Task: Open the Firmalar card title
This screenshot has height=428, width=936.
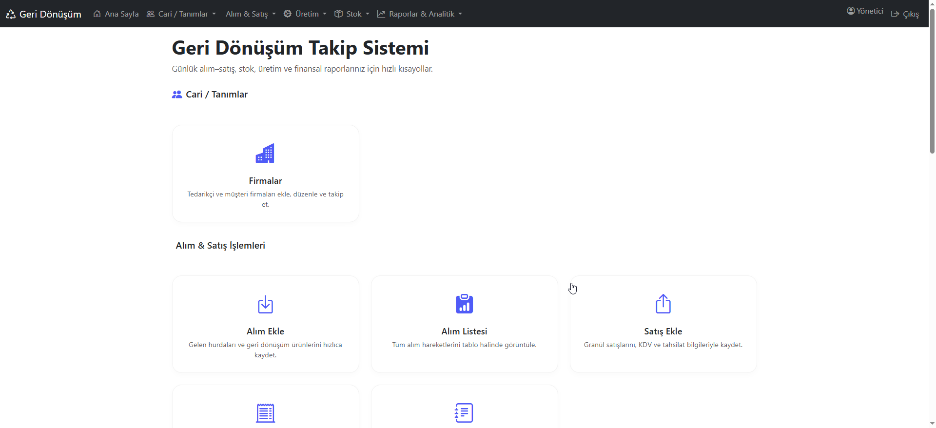Action: [x=265, y=181]
